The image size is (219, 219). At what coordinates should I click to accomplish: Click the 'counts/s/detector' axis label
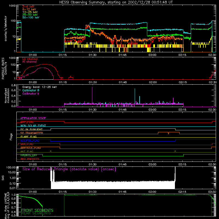tap(6, 28)
